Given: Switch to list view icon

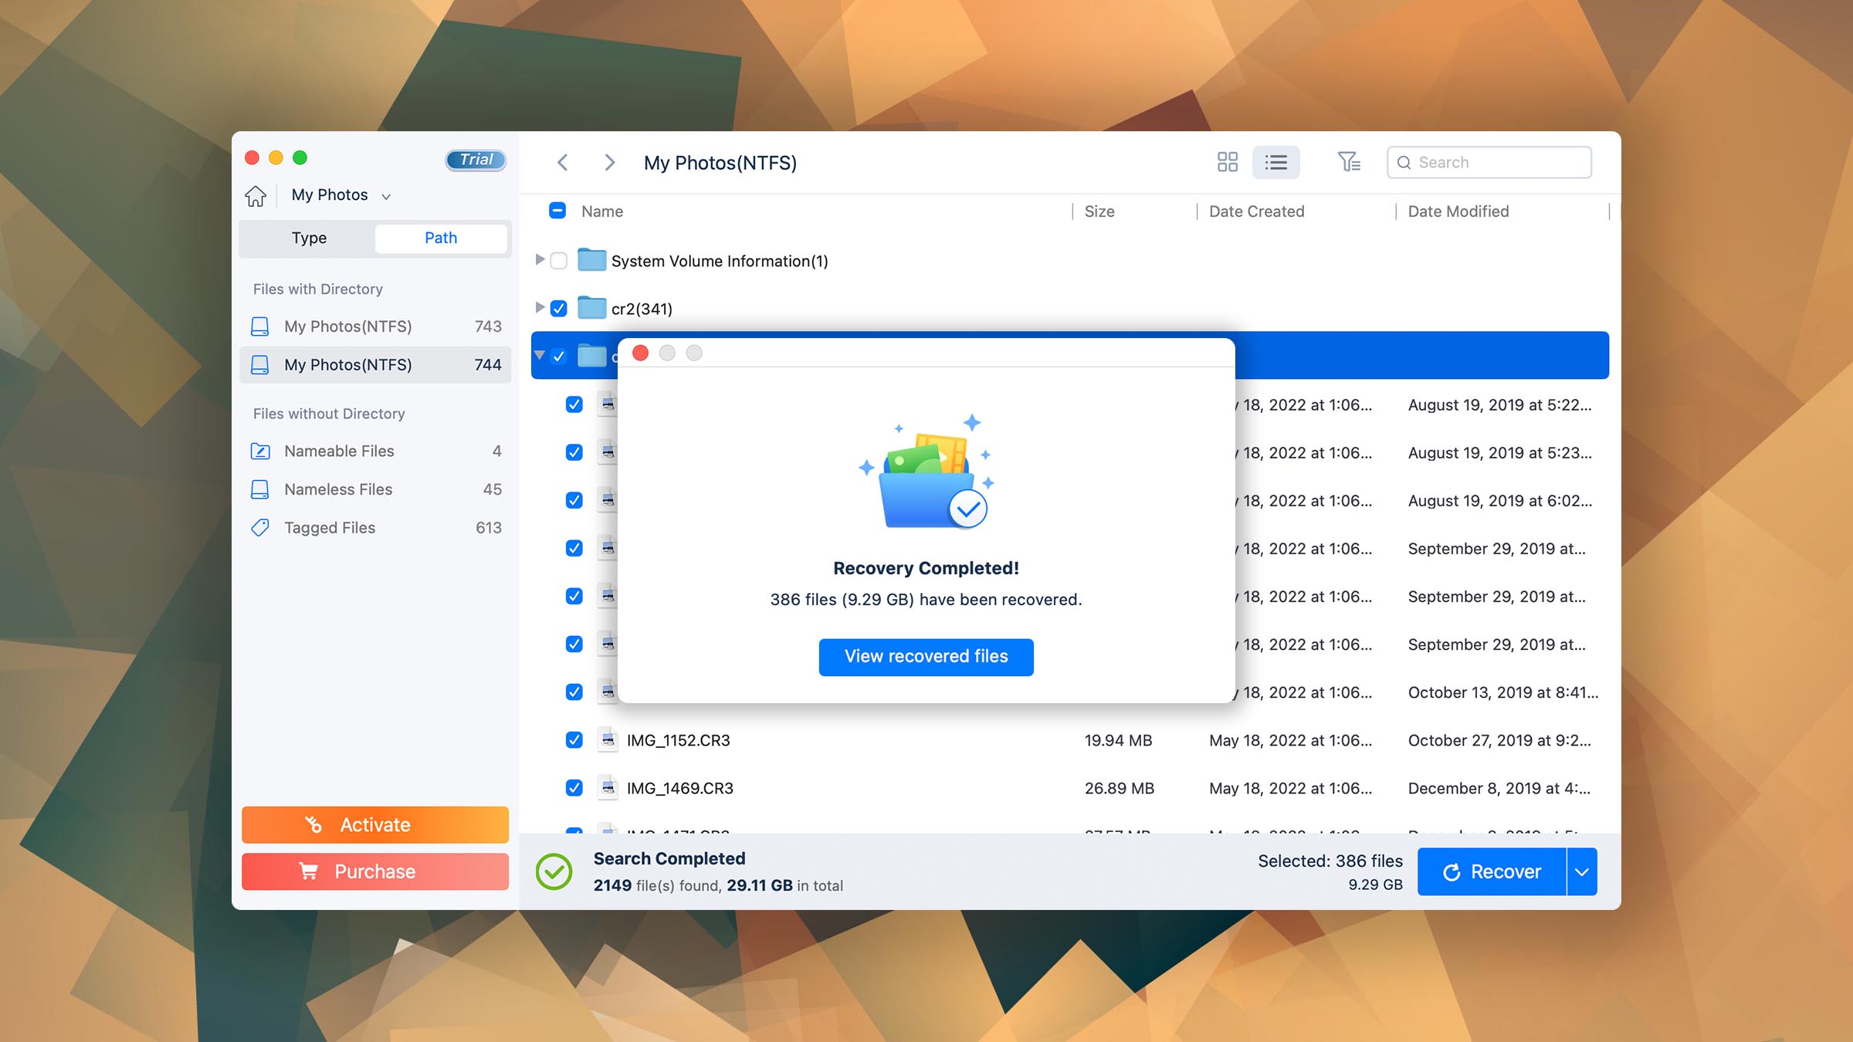Looking at the screenshot, I should 1275,162.
